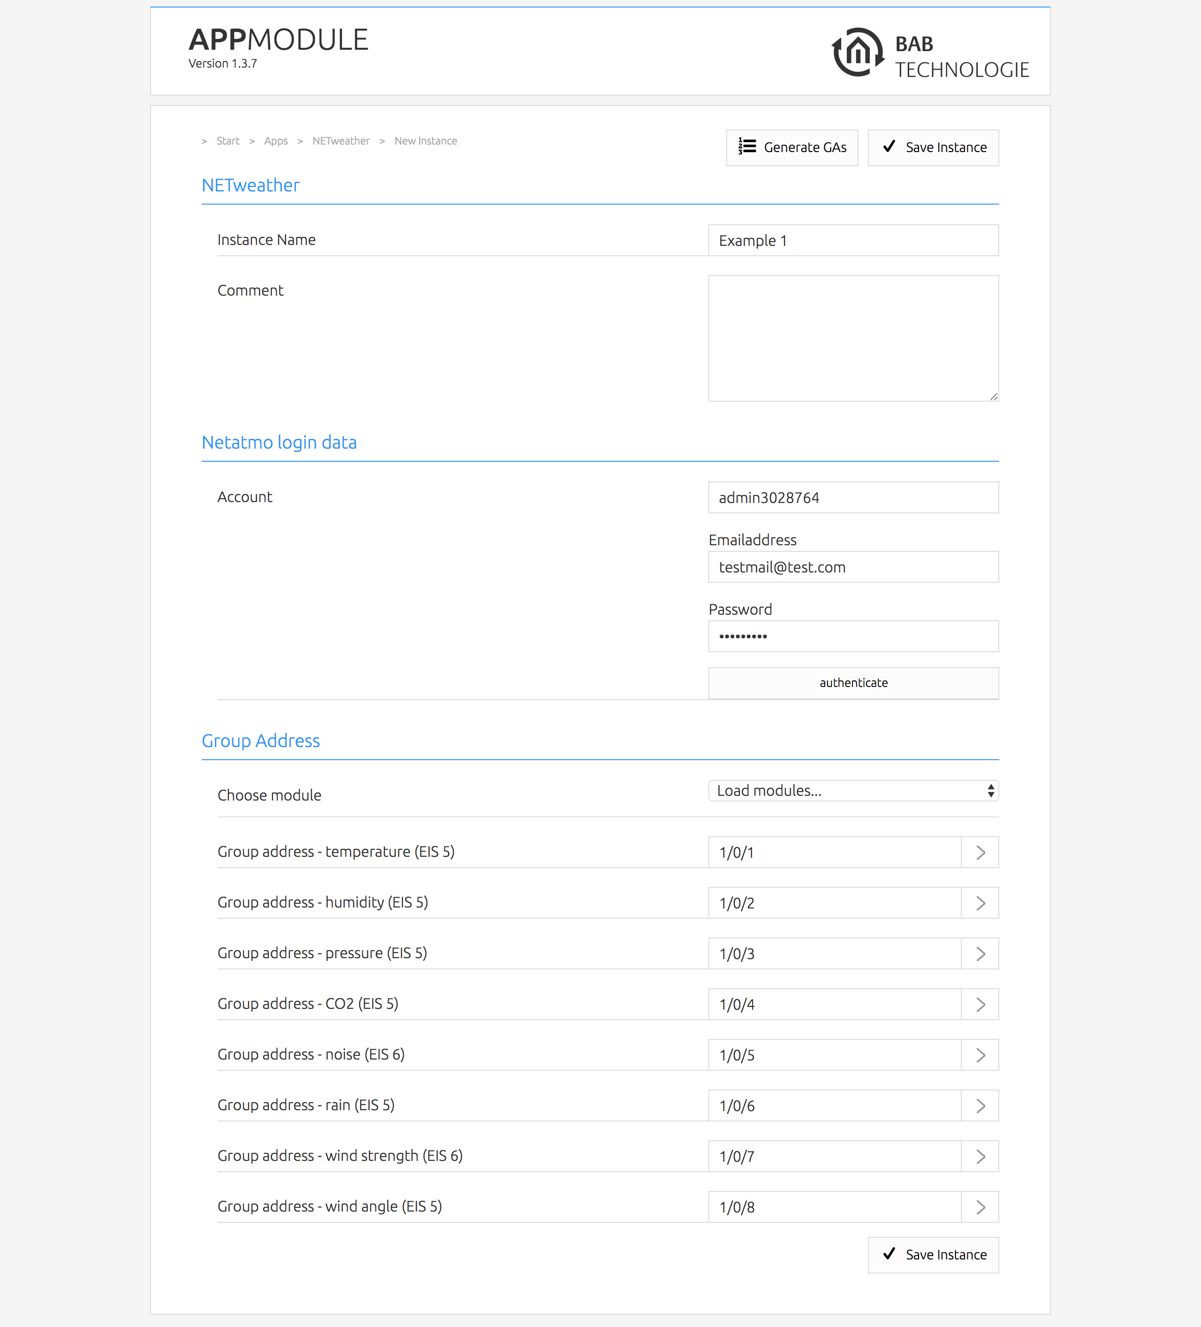Click the bottom Save Instance button
Viewport: 1201px width, 1327px height.
(x=933, y=1255)
